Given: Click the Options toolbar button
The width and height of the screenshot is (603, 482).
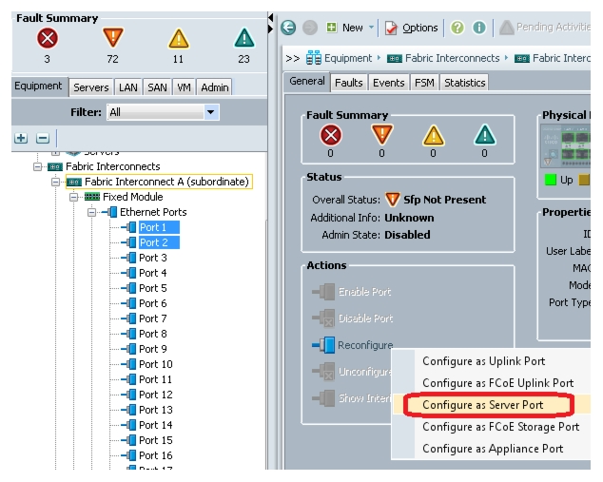Looking at the screenshot, I should coord(412,28).
